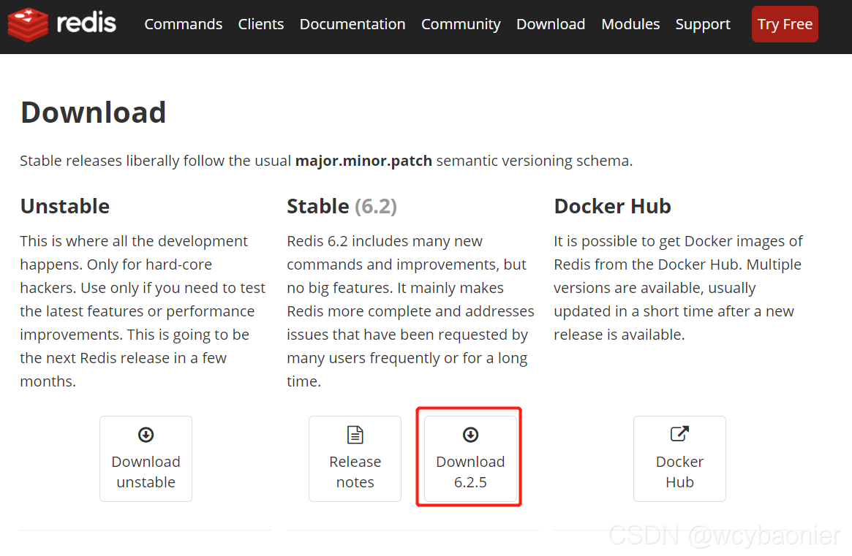Click the redis wordmark in the header
This screenshot has width=852, height=556.
tap(86, 23)
